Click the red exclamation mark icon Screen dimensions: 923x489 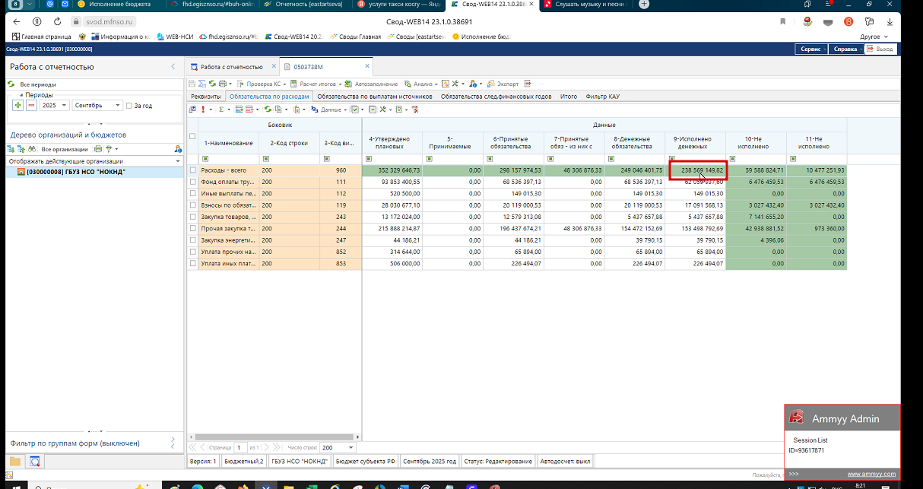pos(202,110)
